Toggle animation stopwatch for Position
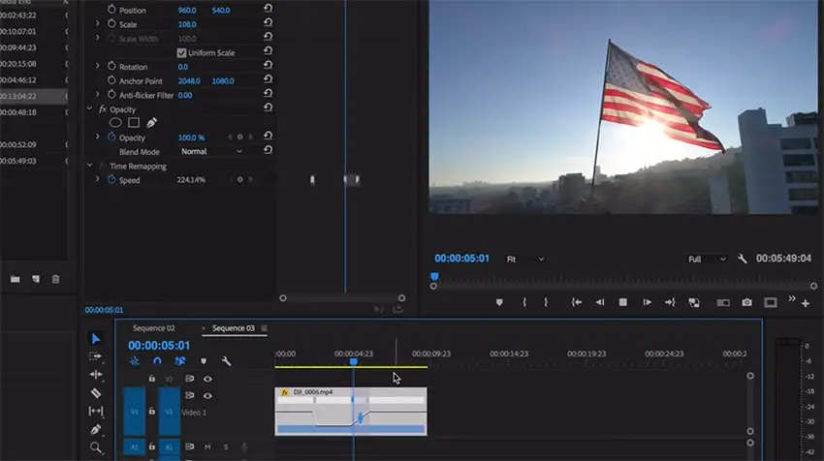 [x=111, y=10]
